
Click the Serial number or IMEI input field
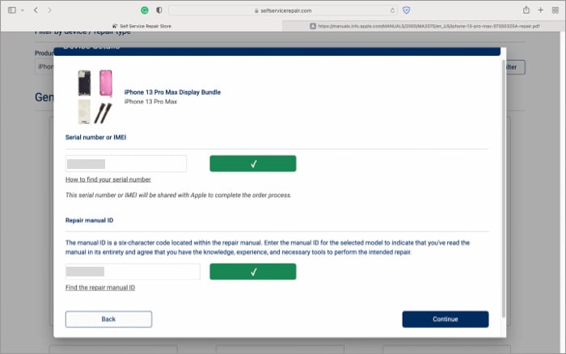click(x=126, y=164)
